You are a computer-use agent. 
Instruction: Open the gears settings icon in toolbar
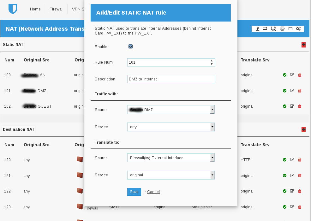[x=298, y=29]
